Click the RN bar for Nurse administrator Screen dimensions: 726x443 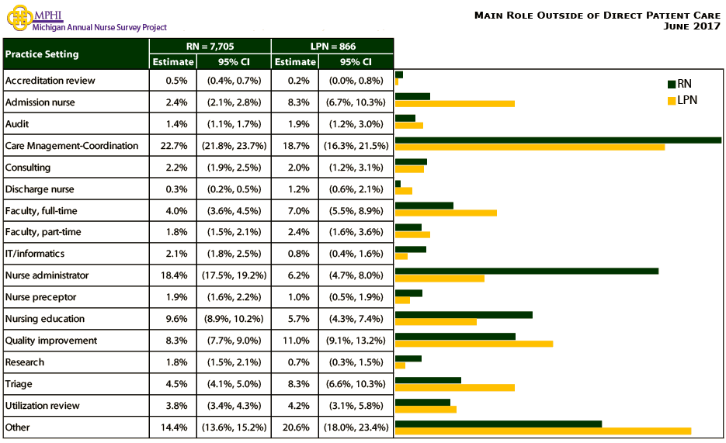pos(526,271)
